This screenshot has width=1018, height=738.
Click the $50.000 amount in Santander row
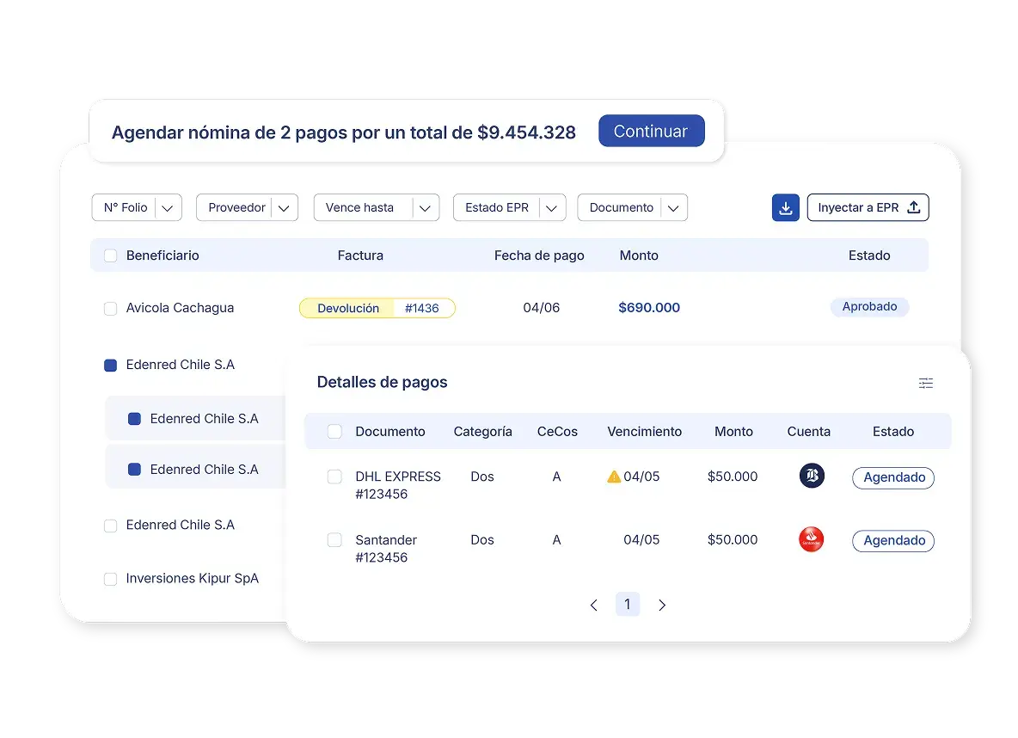coord(733,539)
